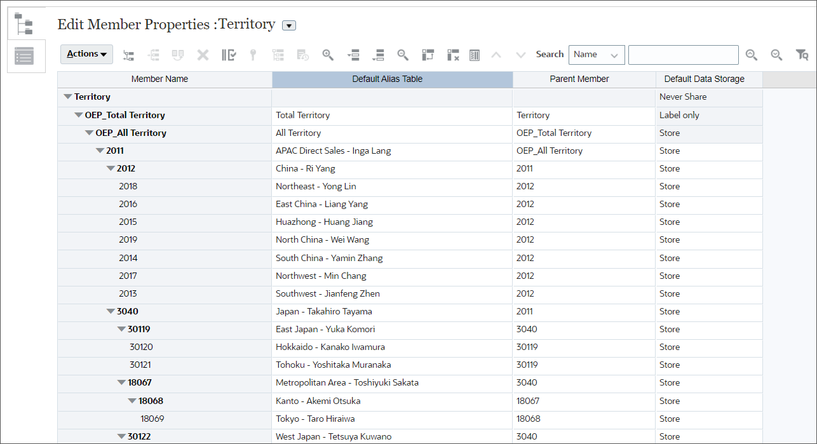The height and width of the screenshot is (444, 817).
Task: Select the Add Child icon in the toolbar
Action: pyautogui.click(x=128, y=55)
